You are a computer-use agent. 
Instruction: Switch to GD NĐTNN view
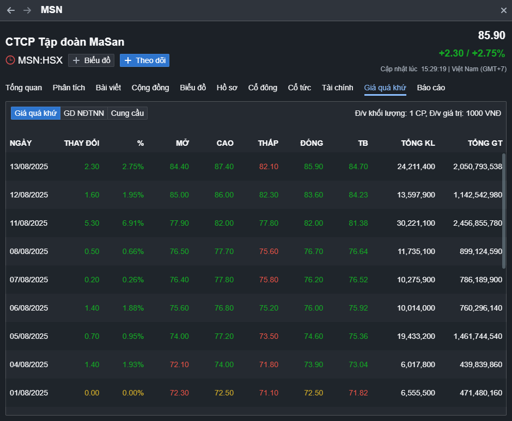(84, 113)
